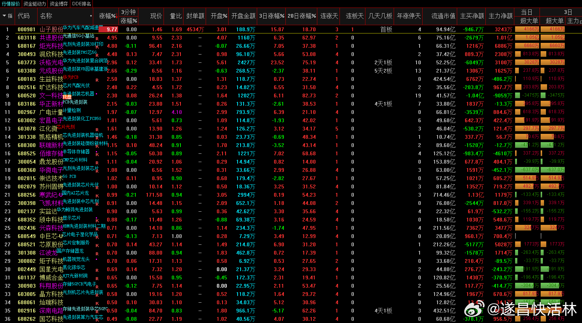The image size is (582, 323).
Task: Sort by the 年涨停天 column header
Action: (x=409, y=16)
